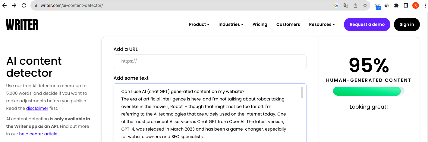The height and width of the screenshot is (142, 428).
Task: Expand the Product dropdown menu
Action: coord(199,24)
